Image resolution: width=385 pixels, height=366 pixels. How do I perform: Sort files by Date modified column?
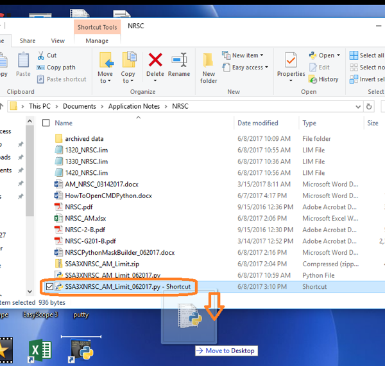pos(258,123)
